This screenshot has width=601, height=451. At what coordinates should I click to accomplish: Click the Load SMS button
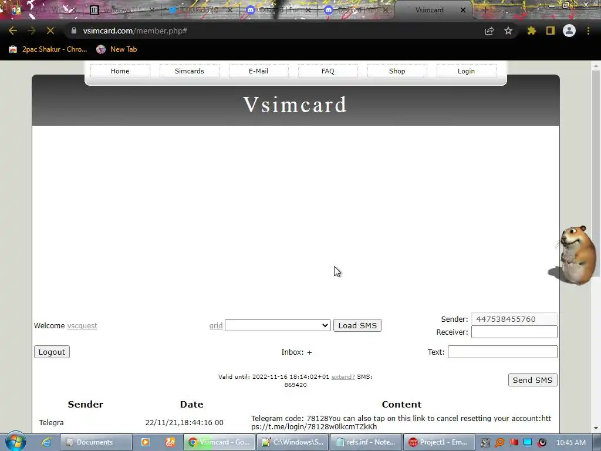[x=357, y=325]
